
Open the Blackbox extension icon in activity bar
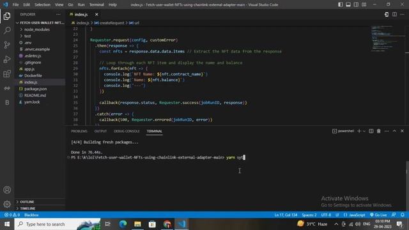click(7, 102)
